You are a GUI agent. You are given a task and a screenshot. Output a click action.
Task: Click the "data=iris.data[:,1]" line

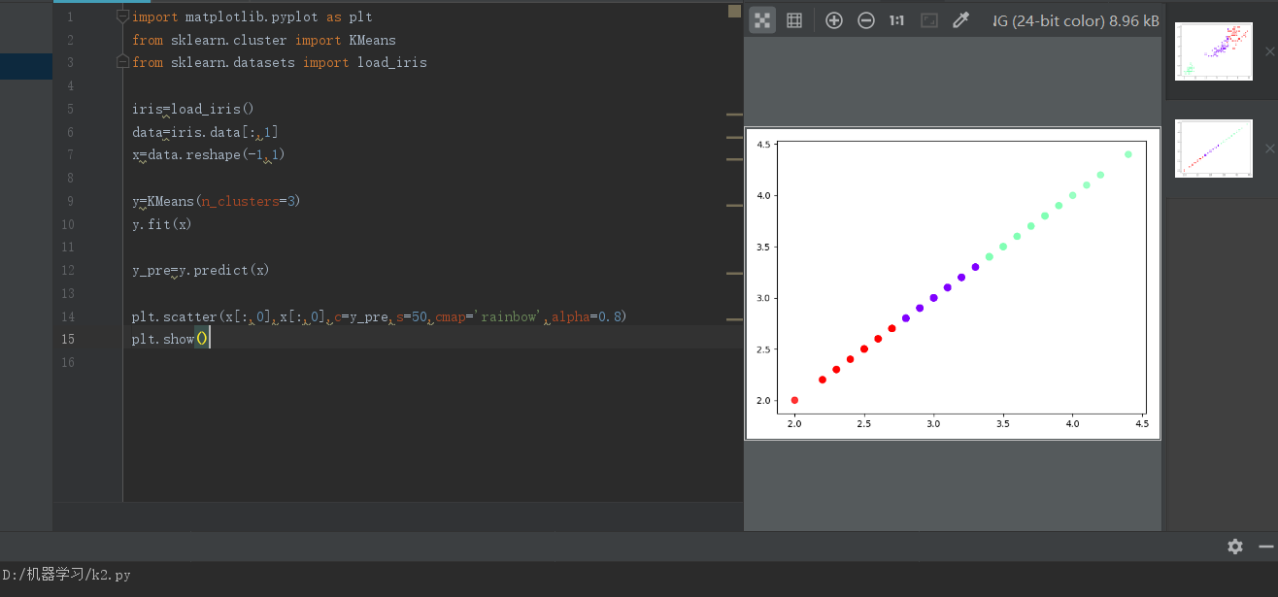(x=205, y=132)
